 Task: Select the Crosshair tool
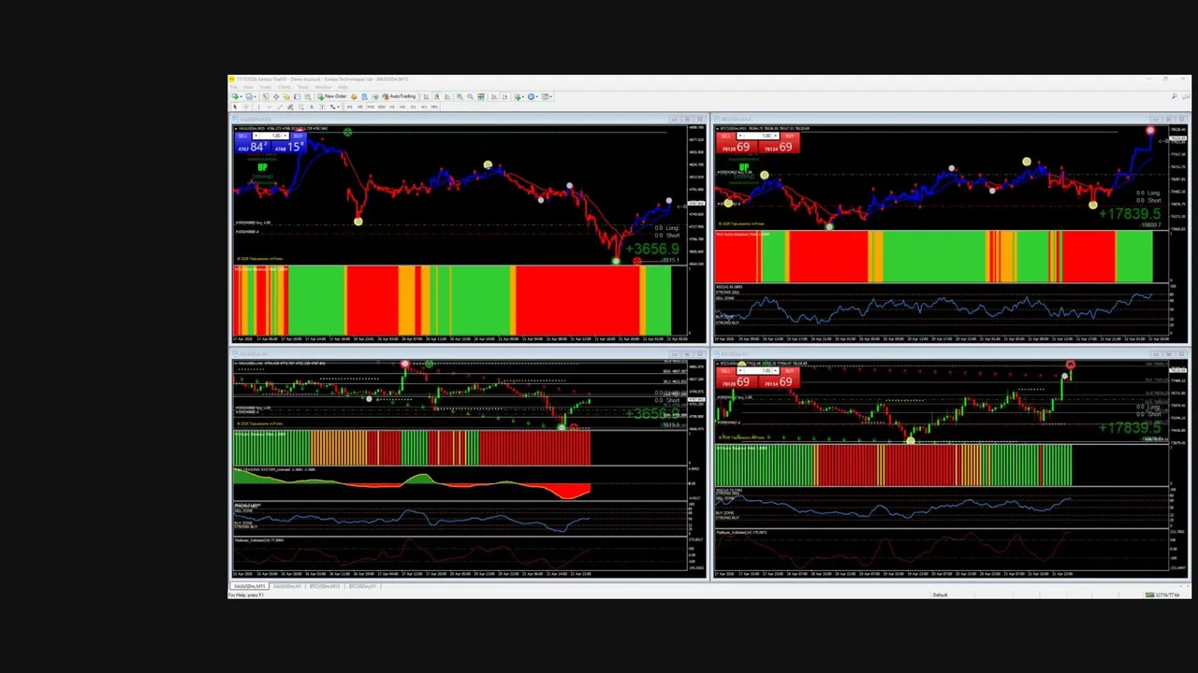[x=246, y=107]
